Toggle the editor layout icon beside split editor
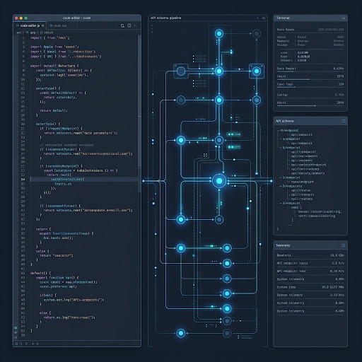 (129, 25)
